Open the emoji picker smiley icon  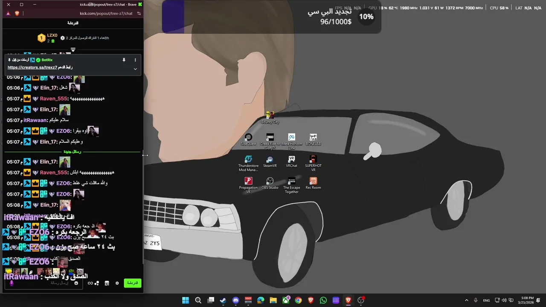coord(76,283)
